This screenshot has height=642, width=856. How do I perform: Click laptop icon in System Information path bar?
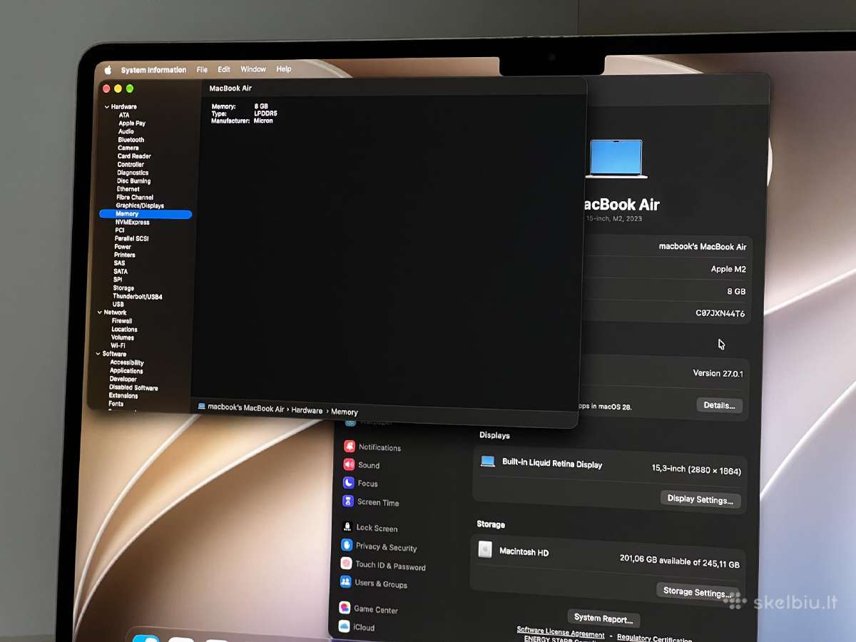(202, 407)
